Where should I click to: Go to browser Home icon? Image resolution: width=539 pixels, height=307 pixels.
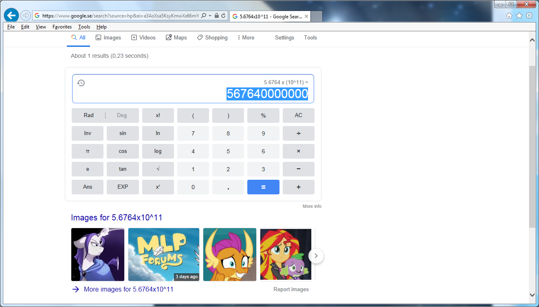pos(509,15)
